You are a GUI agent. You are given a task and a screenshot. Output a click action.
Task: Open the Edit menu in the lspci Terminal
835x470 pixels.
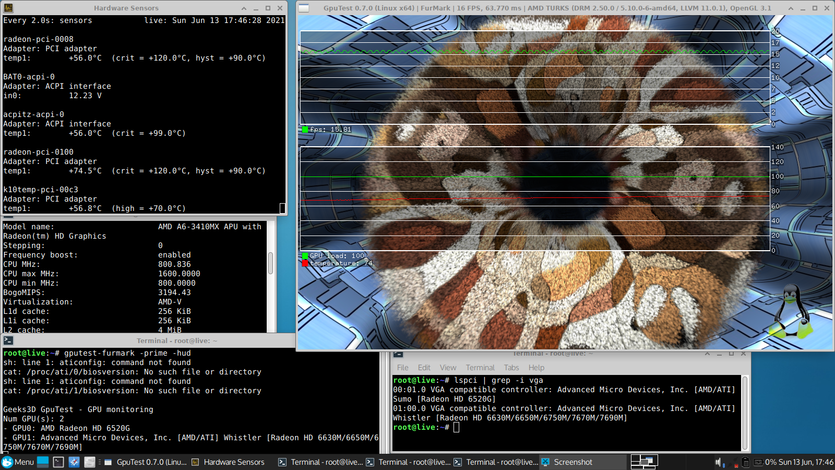tap(424, 368)
